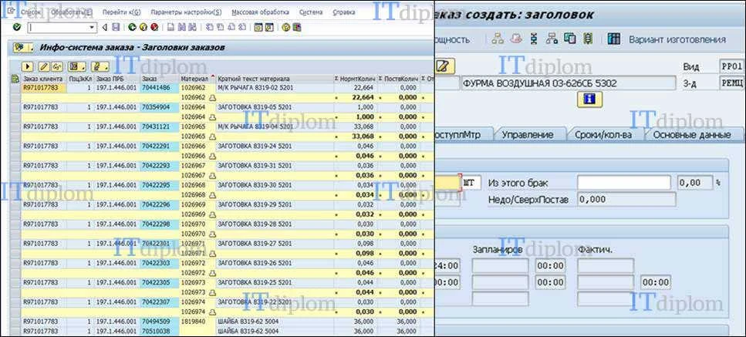746x337 pixels.
Task: Click the green checkmark Enter icon
Action: (17, 28)
